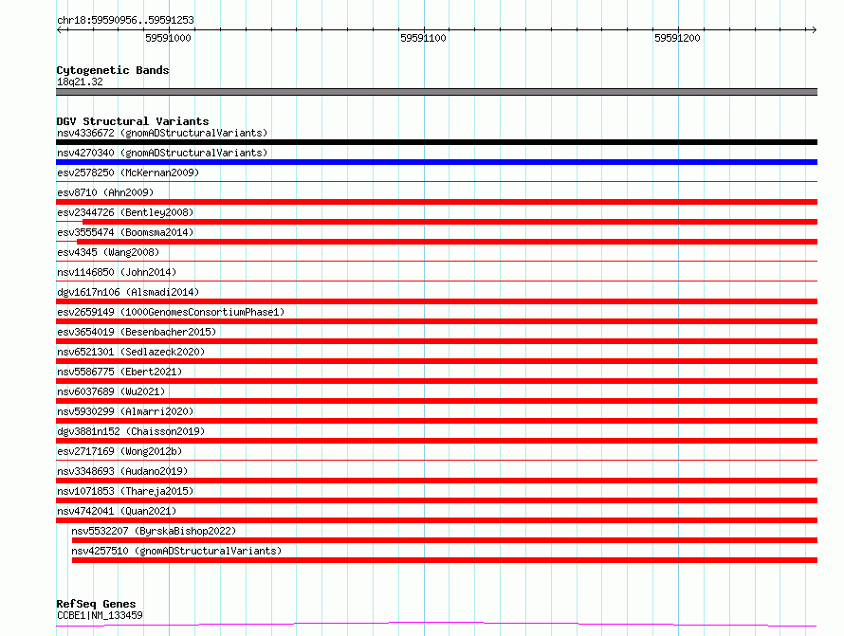844x636 pixels.
Task: Click the left arrow on the ruler
Action: (60, 29)
